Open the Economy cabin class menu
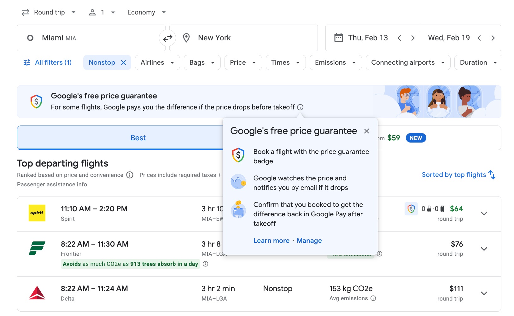The height and width of the screenshot is (316, 514). tap(146, 12)
